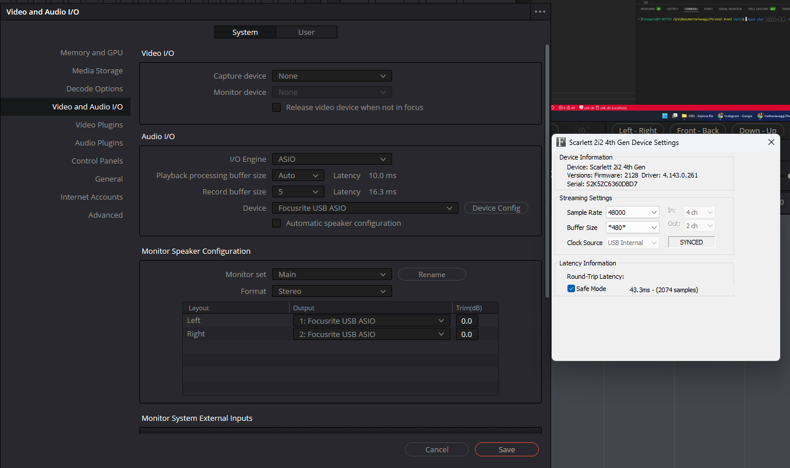Viewport: 790px width, 468px height.
Task: Click the Device Config button
Action: (x=496, y=208)
